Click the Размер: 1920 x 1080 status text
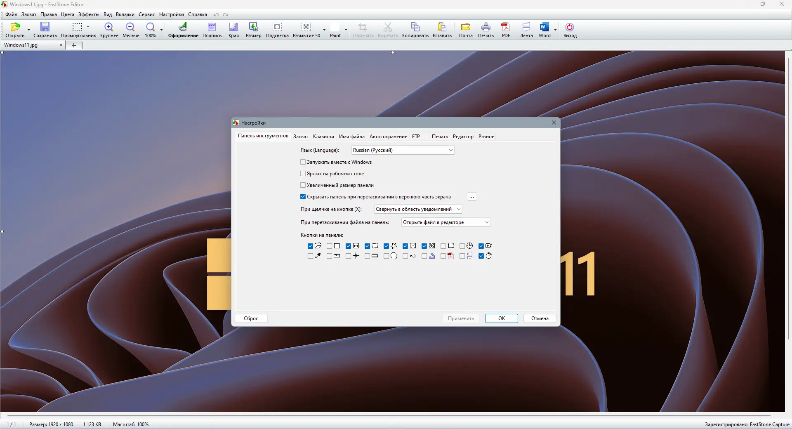Screen dimensions: 792x429 [51, 424]
